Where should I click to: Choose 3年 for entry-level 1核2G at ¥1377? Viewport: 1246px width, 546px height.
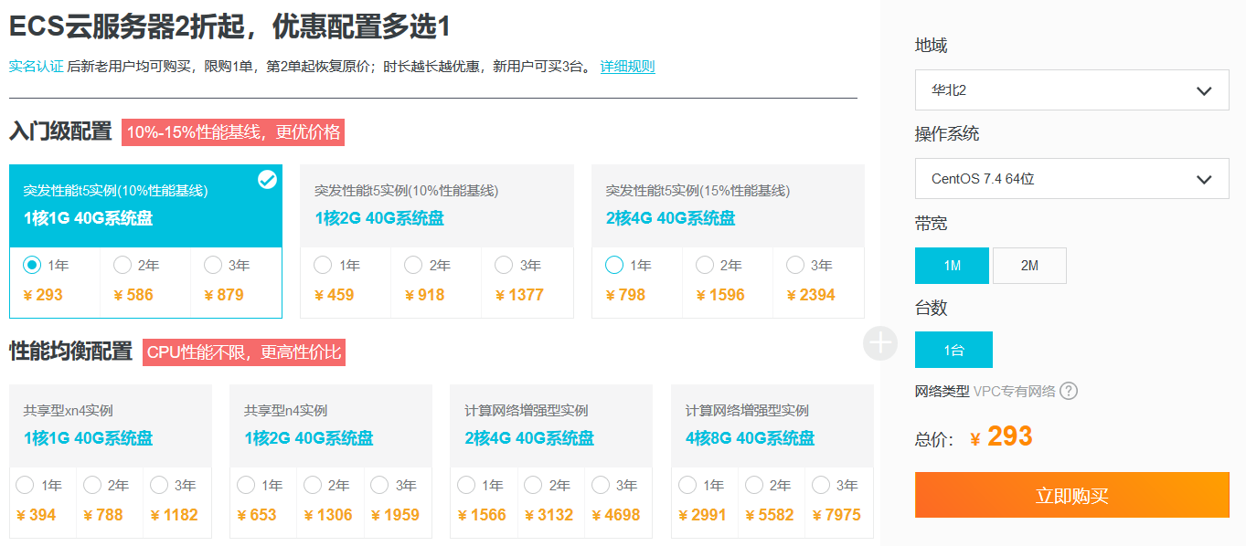[x=504, y=265]
